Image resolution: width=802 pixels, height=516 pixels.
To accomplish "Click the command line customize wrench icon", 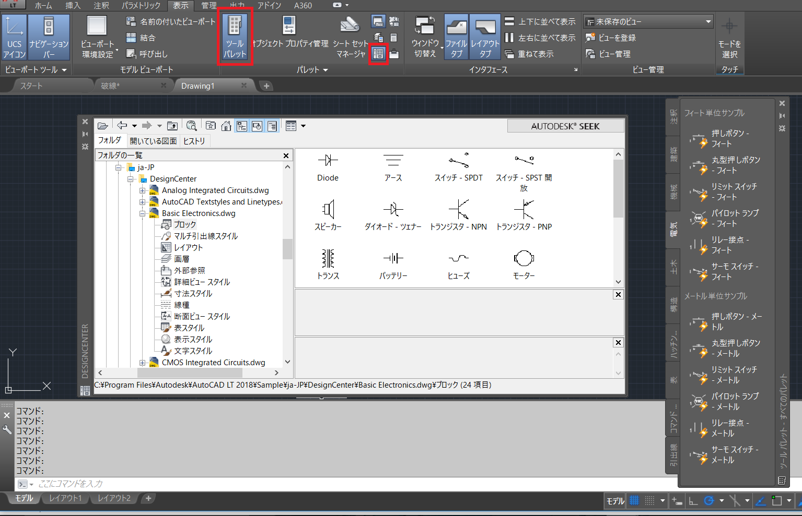I will (7, 429).
